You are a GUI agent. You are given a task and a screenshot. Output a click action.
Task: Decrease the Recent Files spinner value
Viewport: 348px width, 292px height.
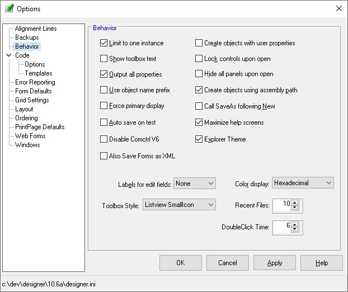[295, 209]
